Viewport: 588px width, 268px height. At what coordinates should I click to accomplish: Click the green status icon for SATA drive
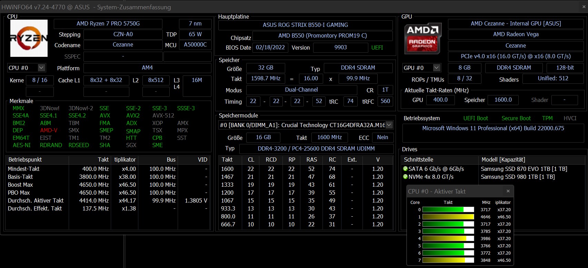coord(405,169)
